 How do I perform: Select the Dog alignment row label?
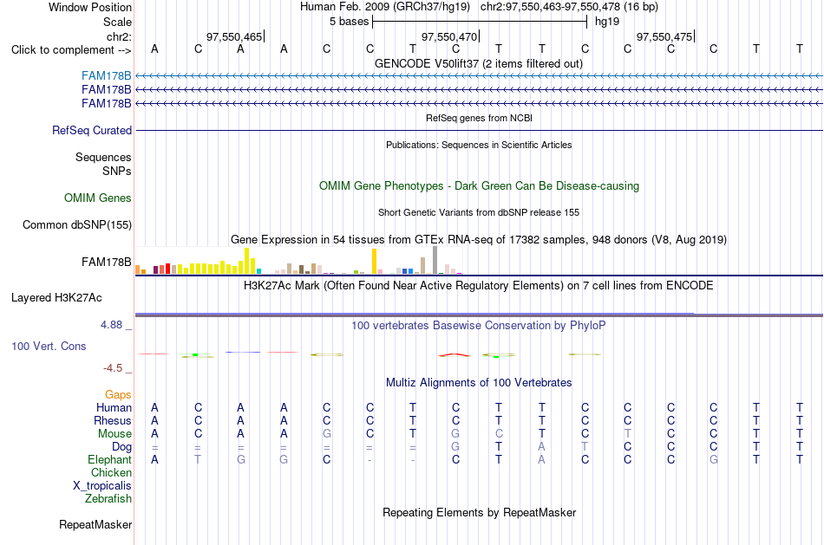point(121,447)
